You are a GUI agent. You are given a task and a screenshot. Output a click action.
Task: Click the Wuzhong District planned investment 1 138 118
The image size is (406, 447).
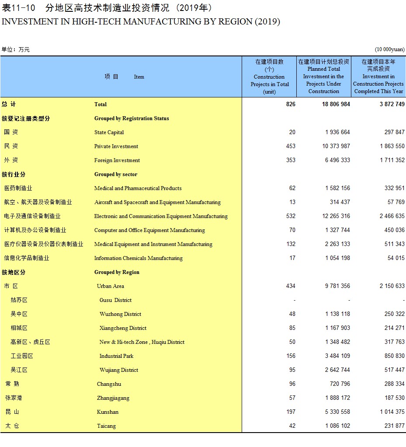(337, 314)
